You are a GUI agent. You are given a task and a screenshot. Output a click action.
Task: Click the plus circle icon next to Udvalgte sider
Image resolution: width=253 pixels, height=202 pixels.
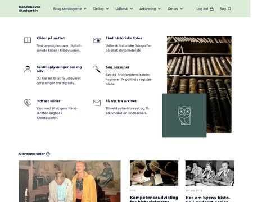click(x=48, y=154)
